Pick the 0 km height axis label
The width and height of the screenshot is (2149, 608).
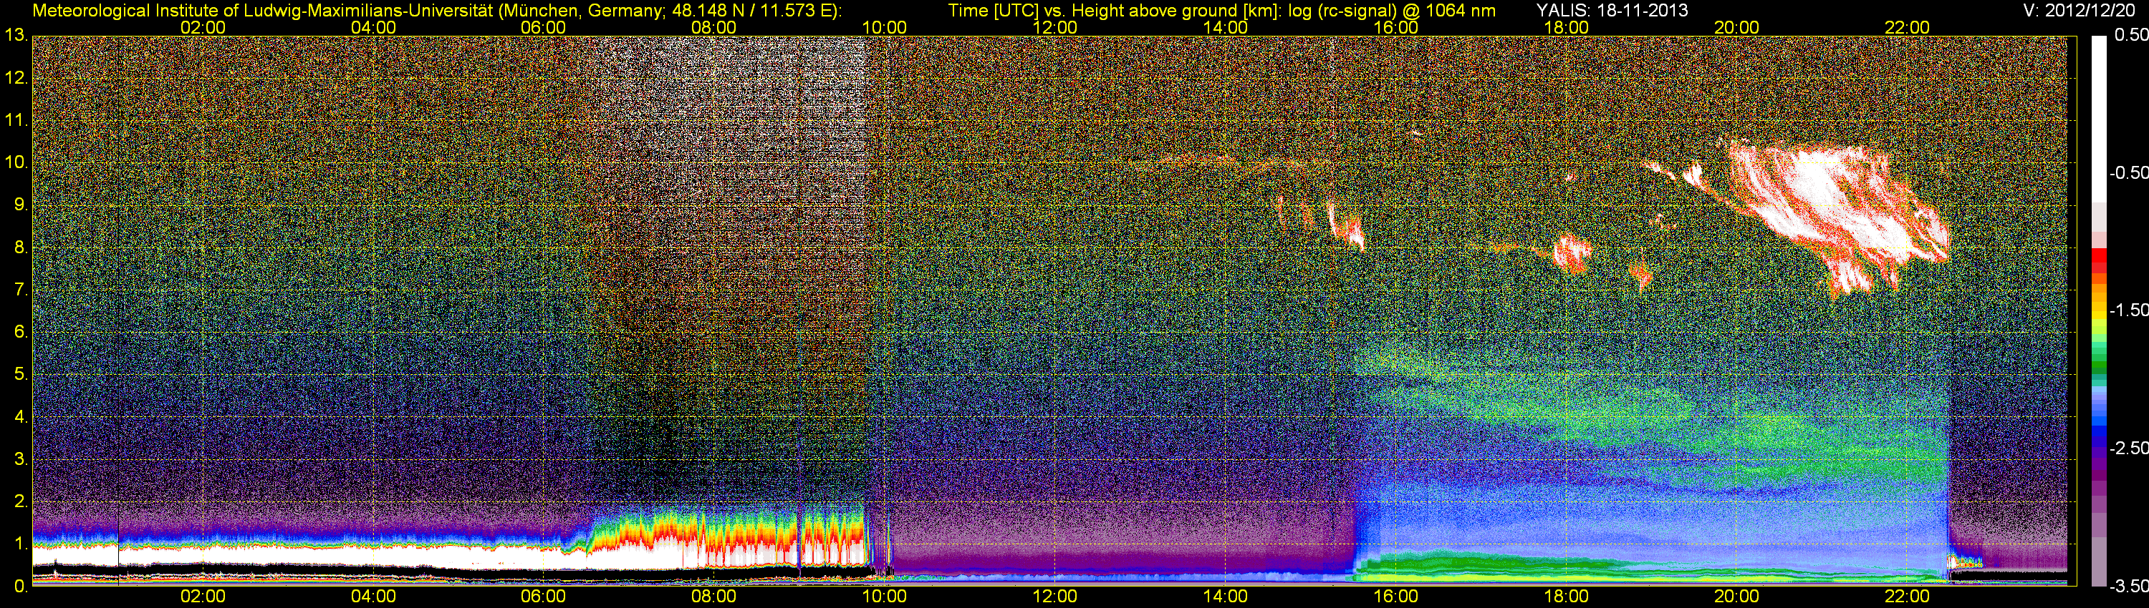click(20, 587)
